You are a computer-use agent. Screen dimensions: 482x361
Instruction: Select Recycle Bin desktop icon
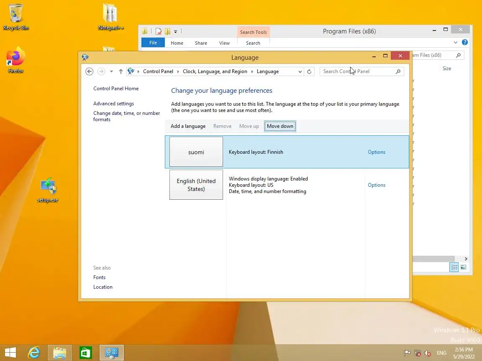click(15, 17)
